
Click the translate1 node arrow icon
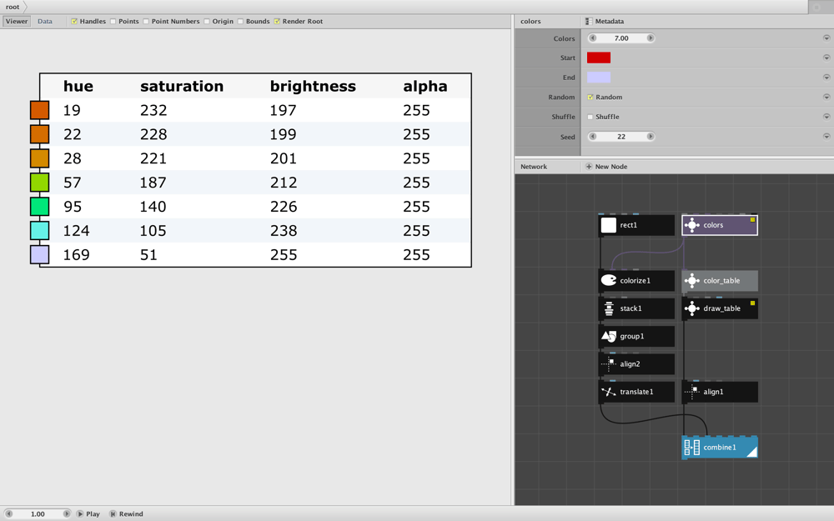point(609,392)
